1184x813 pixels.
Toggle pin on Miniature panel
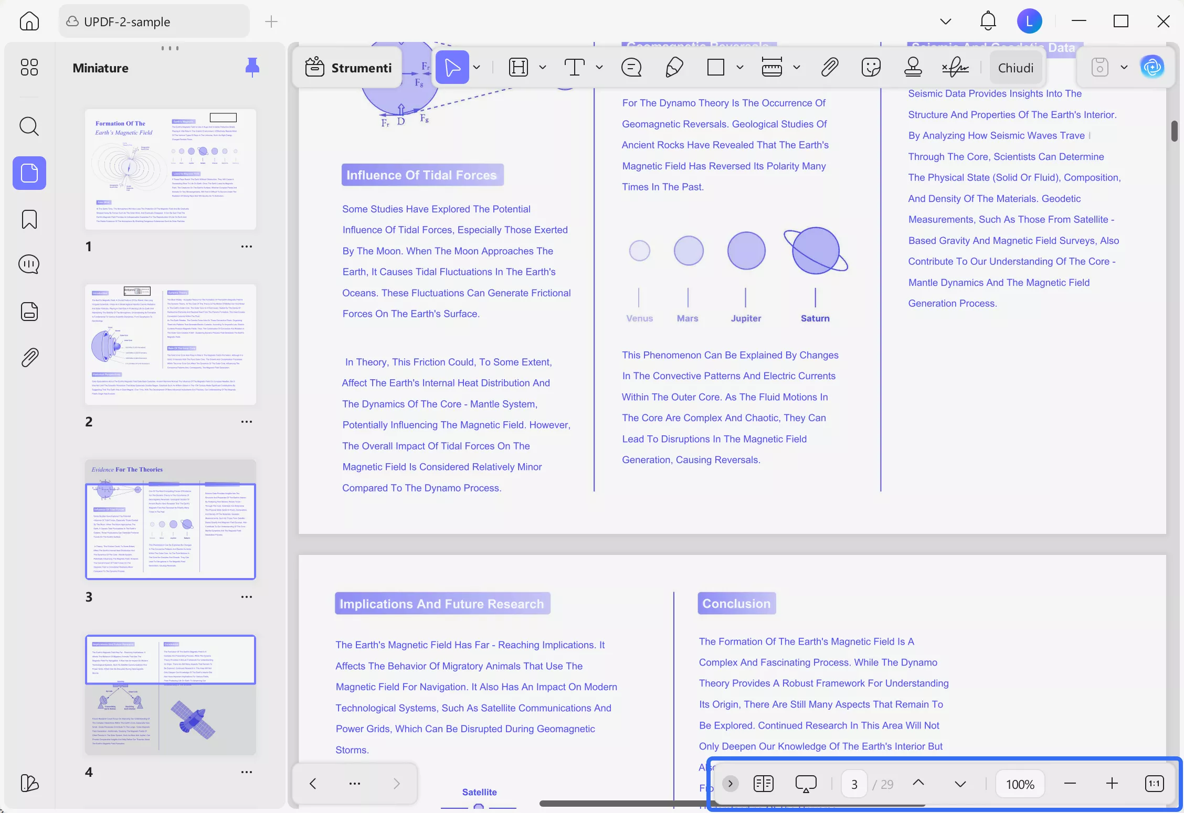pyautogui.click(x=252, y=67)
